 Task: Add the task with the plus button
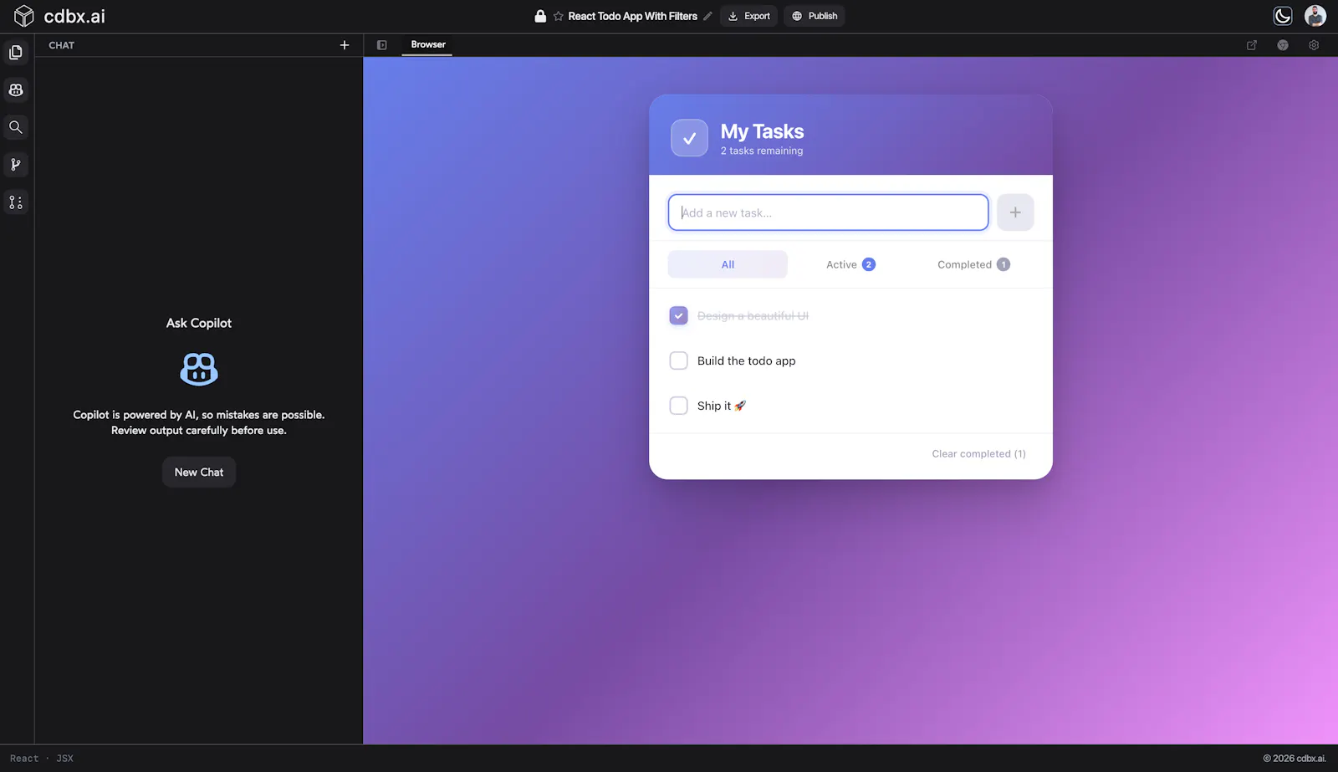1015,212
